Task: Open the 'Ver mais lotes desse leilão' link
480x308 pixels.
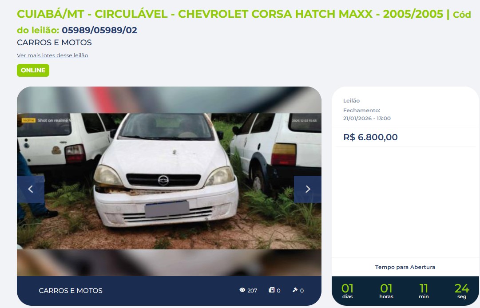Action: 52,55
